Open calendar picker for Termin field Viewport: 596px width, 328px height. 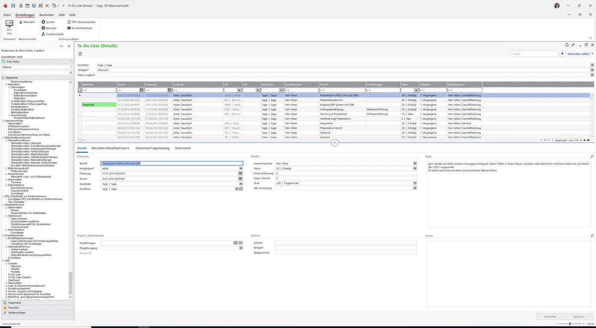(x=240, y=178)
